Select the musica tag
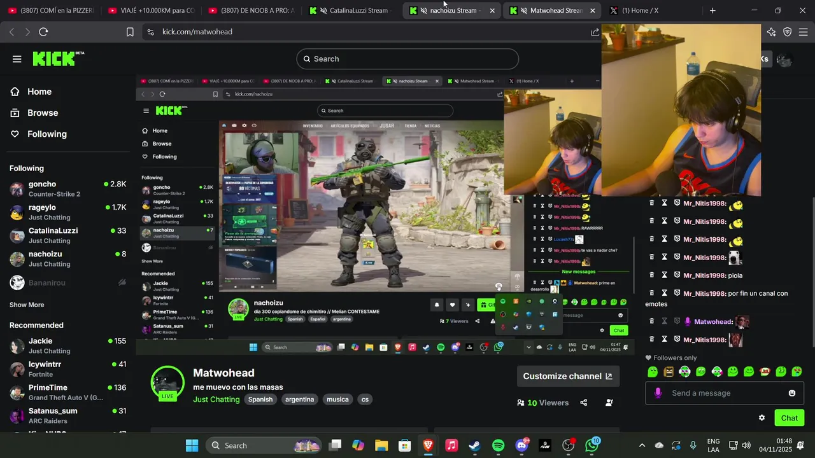815x458 pixels. point(337,399)
